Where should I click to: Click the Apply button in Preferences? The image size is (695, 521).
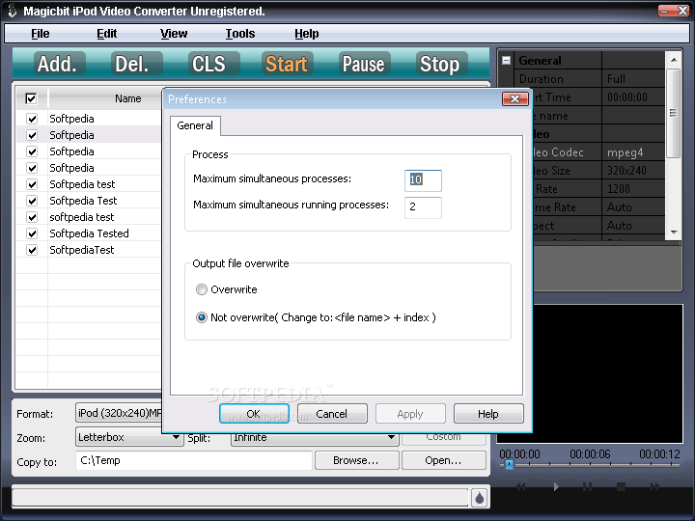pyautogui.click(x=410, y=414)
